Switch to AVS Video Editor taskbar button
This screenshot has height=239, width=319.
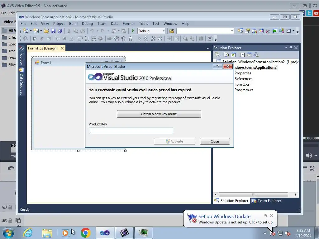(x=124, y=233)
